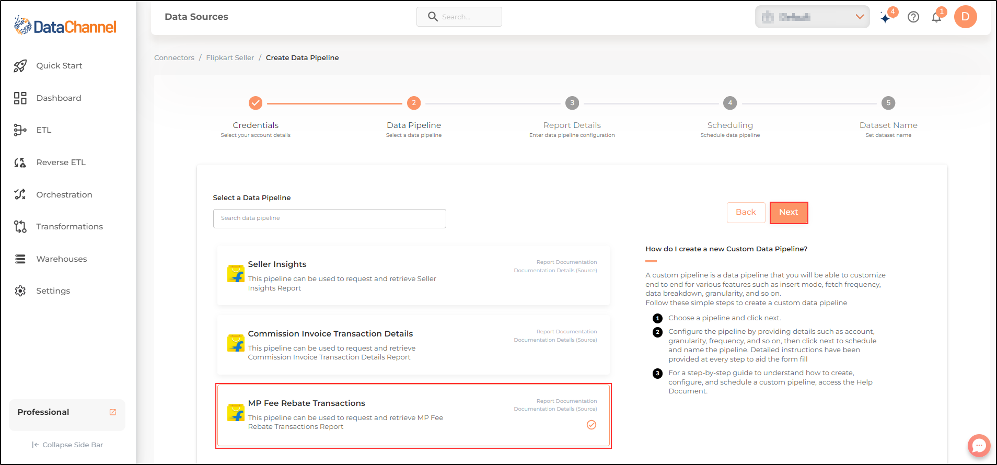Collapse Side Bar

tap(67, 445)
